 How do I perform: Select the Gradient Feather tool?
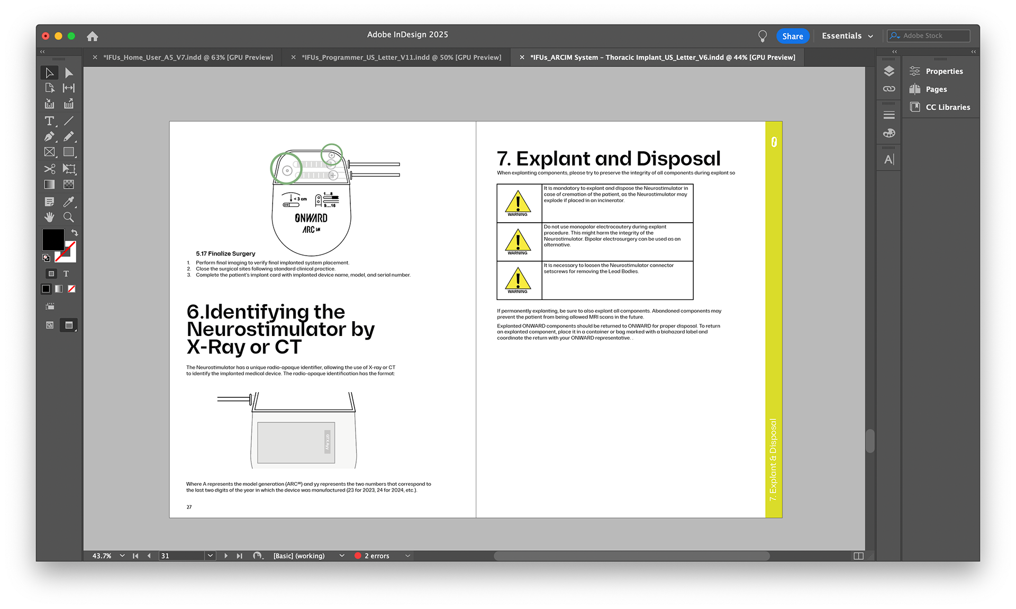click(x=69, y=184)
